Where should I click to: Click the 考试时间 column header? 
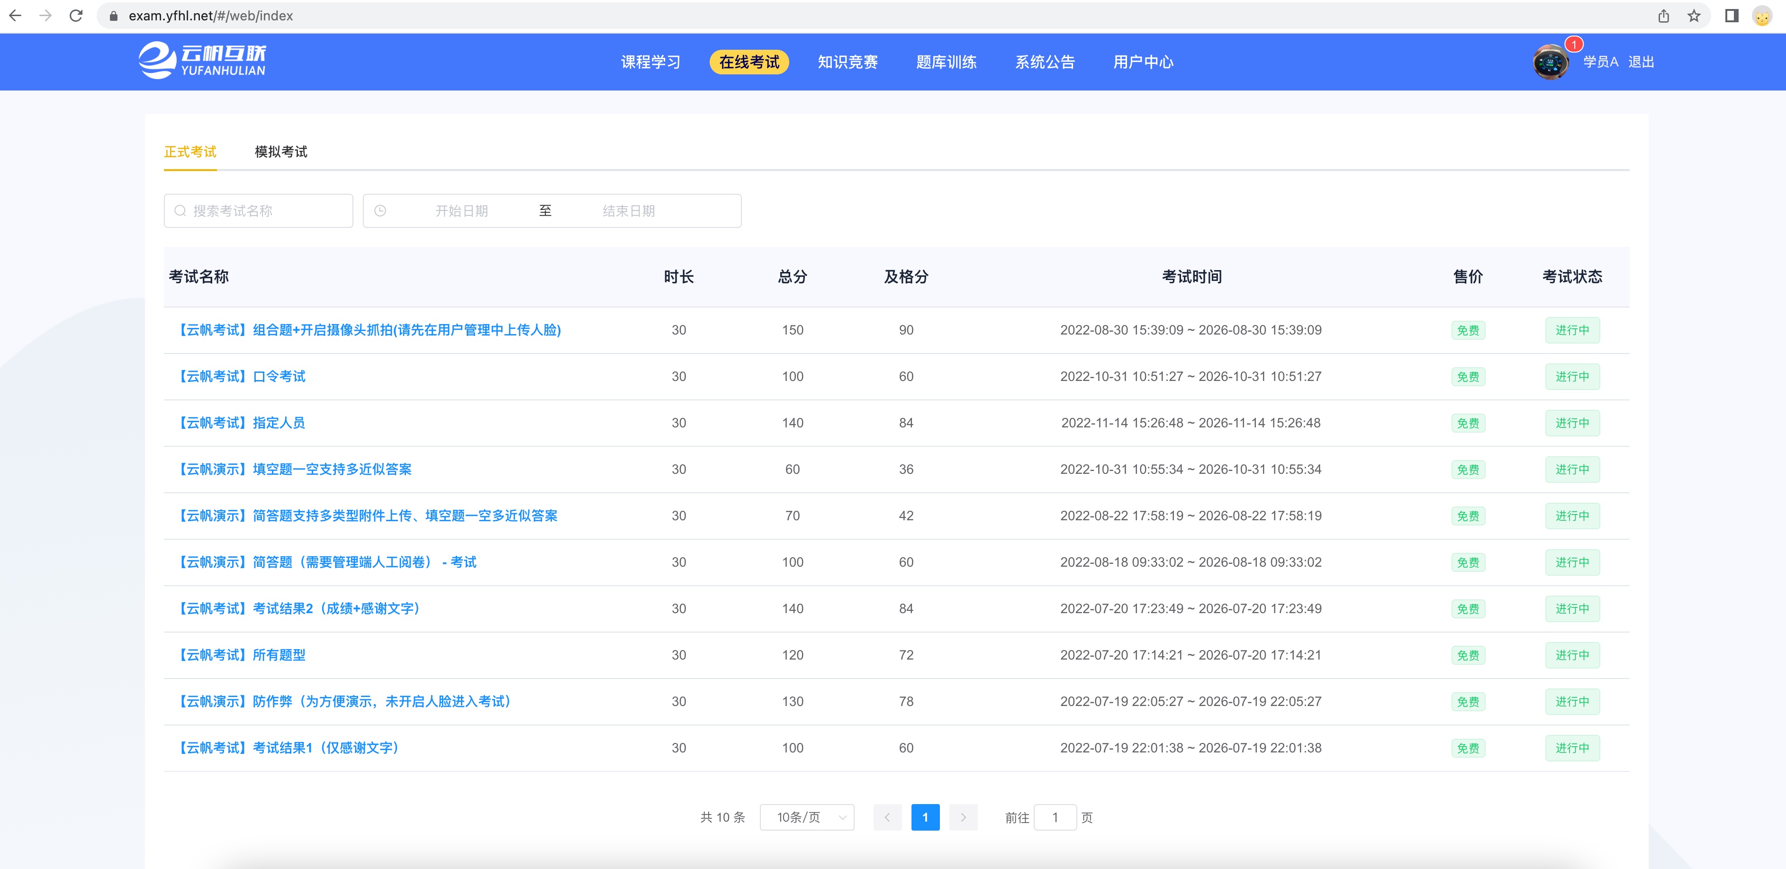1191,277
